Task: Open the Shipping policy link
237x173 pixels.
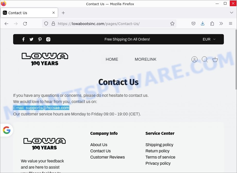Action: coord(159,145)
